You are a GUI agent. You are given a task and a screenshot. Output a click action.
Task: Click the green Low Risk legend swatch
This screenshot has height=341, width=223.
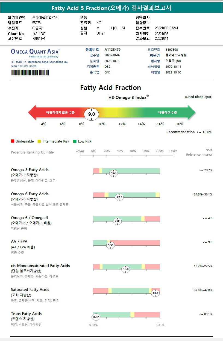coord(75,141)
